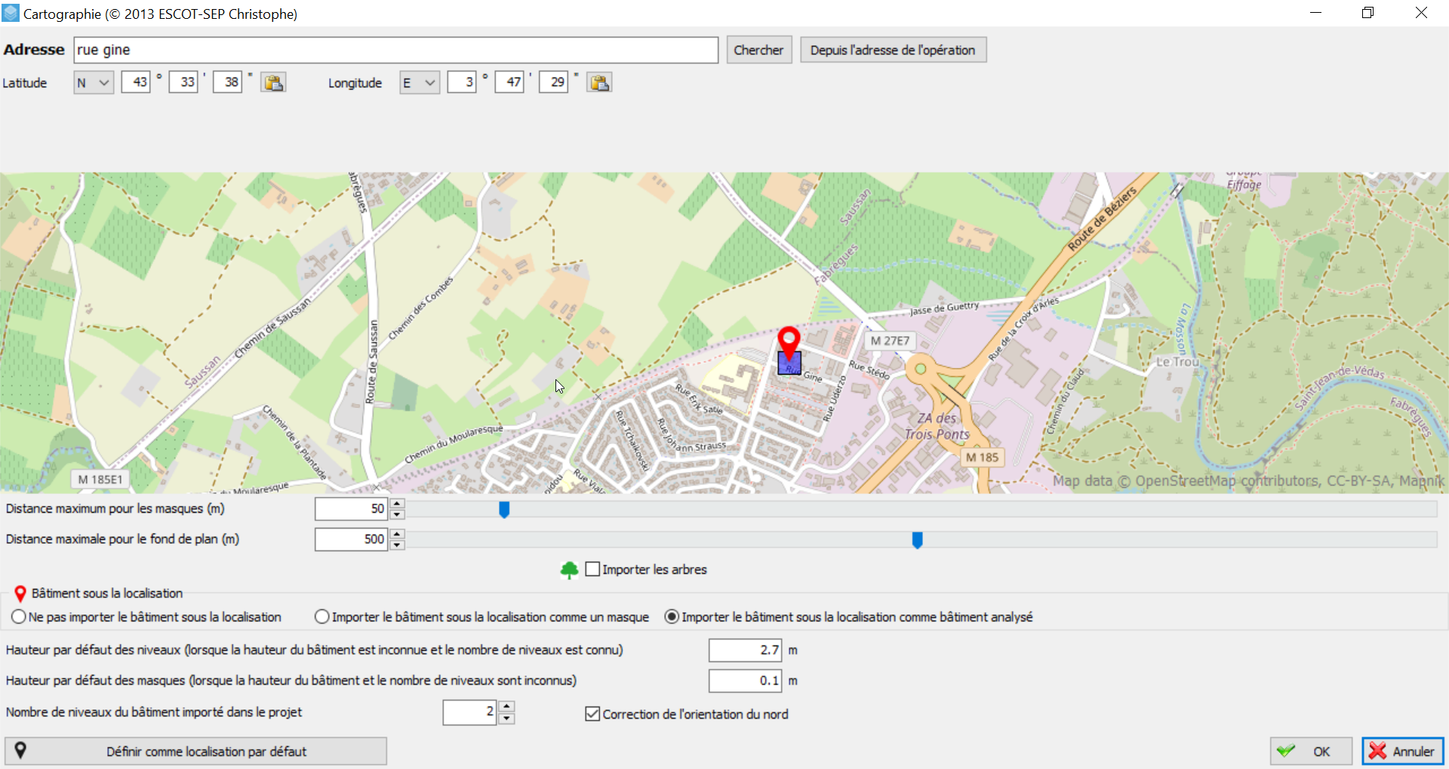Screen dimensions: 1449x769
Task: Click the red location pin on map
Action: pyautogui.click(x=789, y=344)
